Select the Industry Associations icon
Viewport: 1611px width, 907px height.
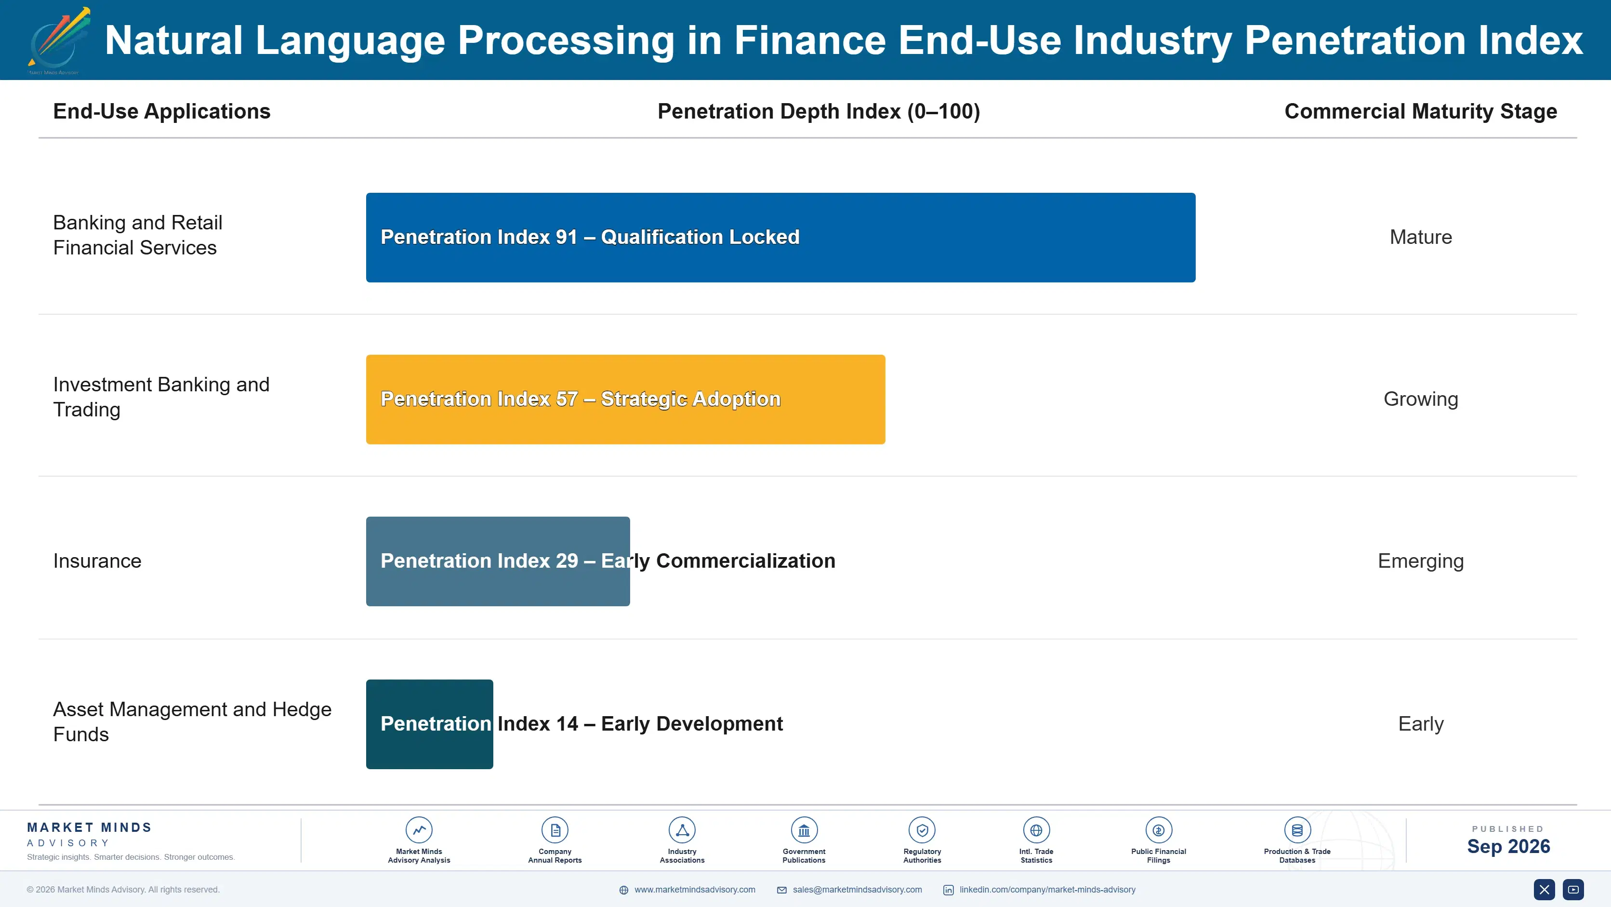682,830
